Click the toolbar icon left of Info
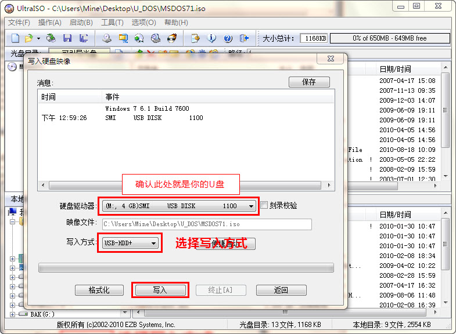The width and height of the screenshot is (456, 334). (195, 38)
